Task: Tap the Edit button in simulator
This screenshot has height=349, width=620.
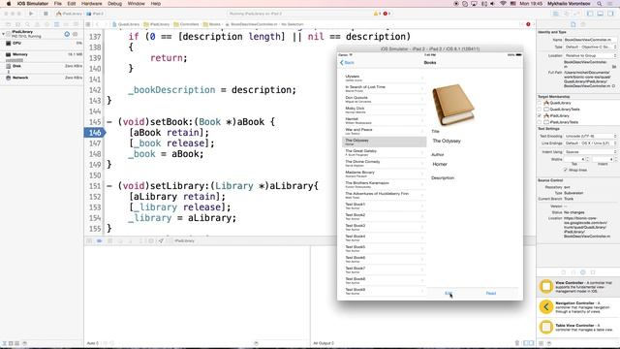Action: pos(449,293)
